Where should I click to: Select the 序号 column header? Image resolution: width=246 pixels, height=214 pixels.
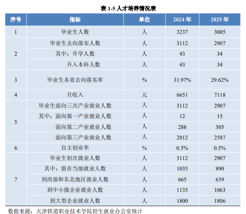[x=16, y=19]
